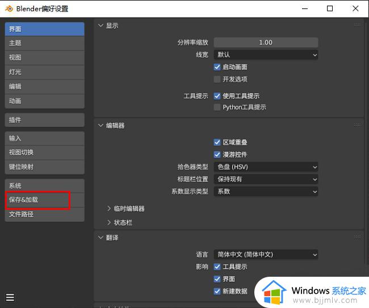Screen dimensions: 369x308
Task: Collapse the 编辑器 panel
Action: click(x=100, y=126)
